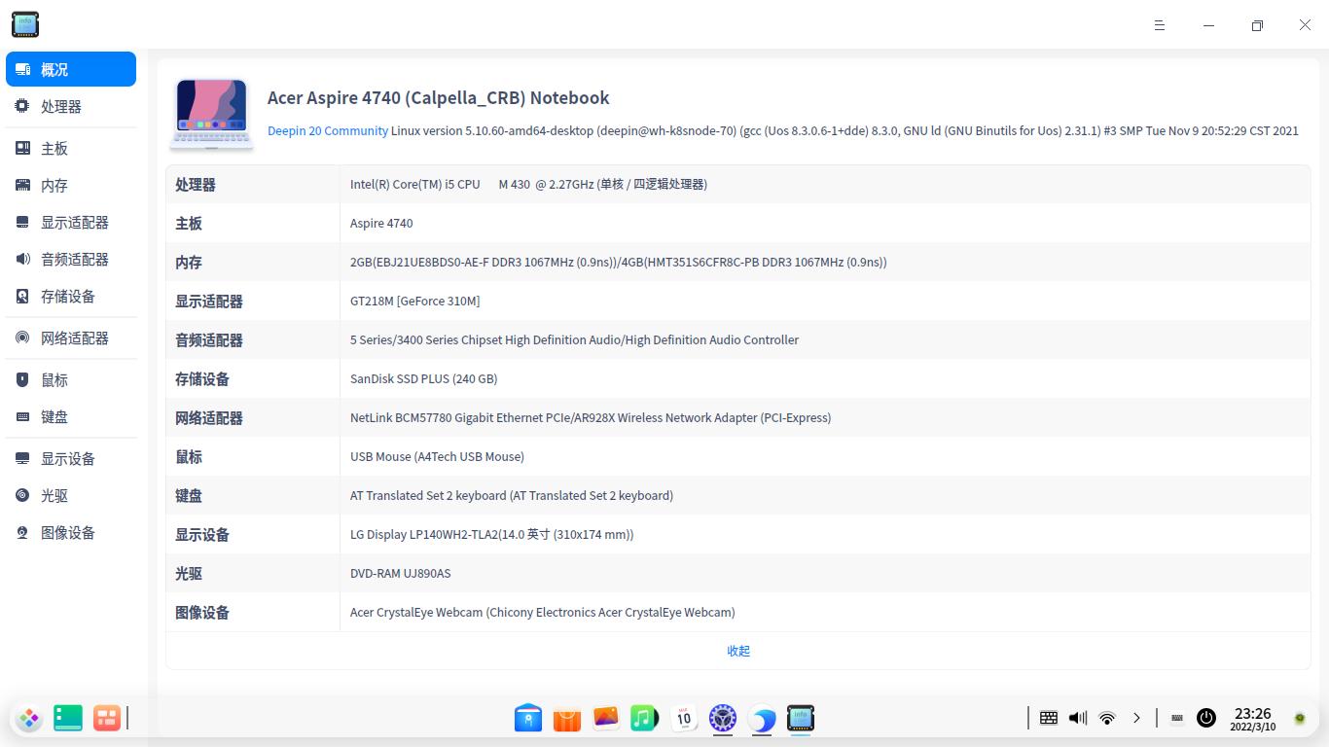Click the power button in the dock
Screen dimensions: 1329x747
pyautogui.click(x=1206, y=718)
